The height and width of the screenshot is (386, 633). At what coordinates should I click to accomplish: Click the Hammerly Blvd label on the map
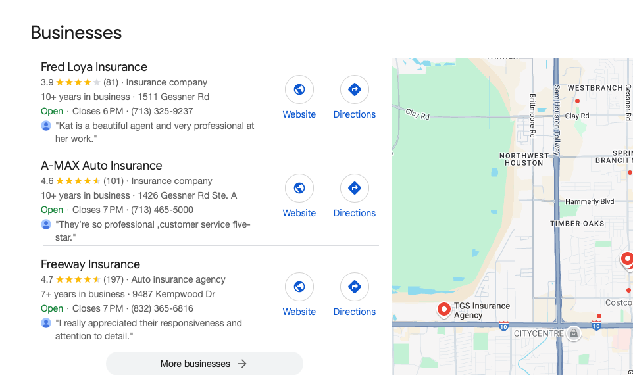[590, 201]
